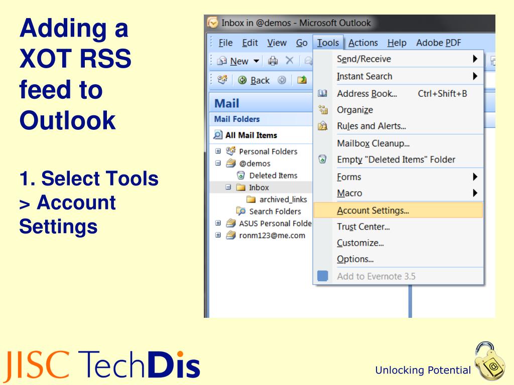Choose Mailbox Cleanup menu item
The width and height of the screenshot is (514, 385).
click(398, 143)
